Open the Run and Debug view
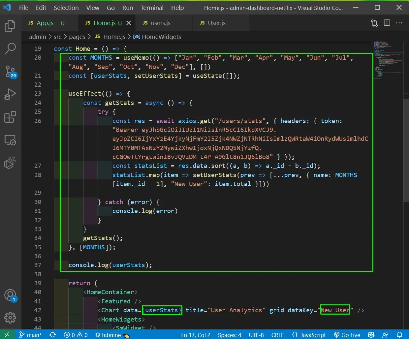Viewport: 409px width, 339px height. 10,94
